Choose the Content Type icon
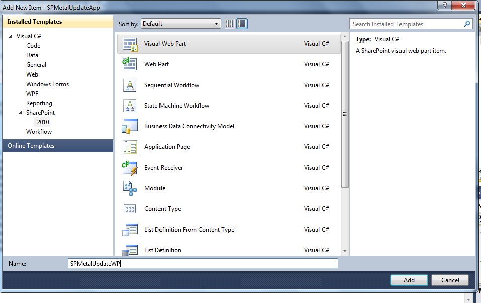Image resolution: width=481 pixels, height=303 pixels. [130, 209]
